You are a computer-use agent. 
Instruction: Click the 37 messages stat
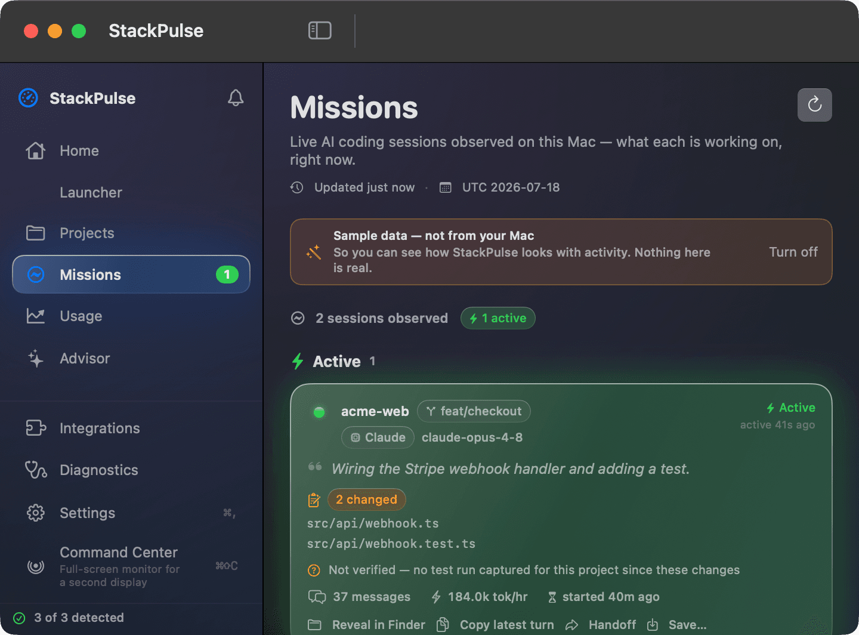pyautogui.click(x=359, y=597)
